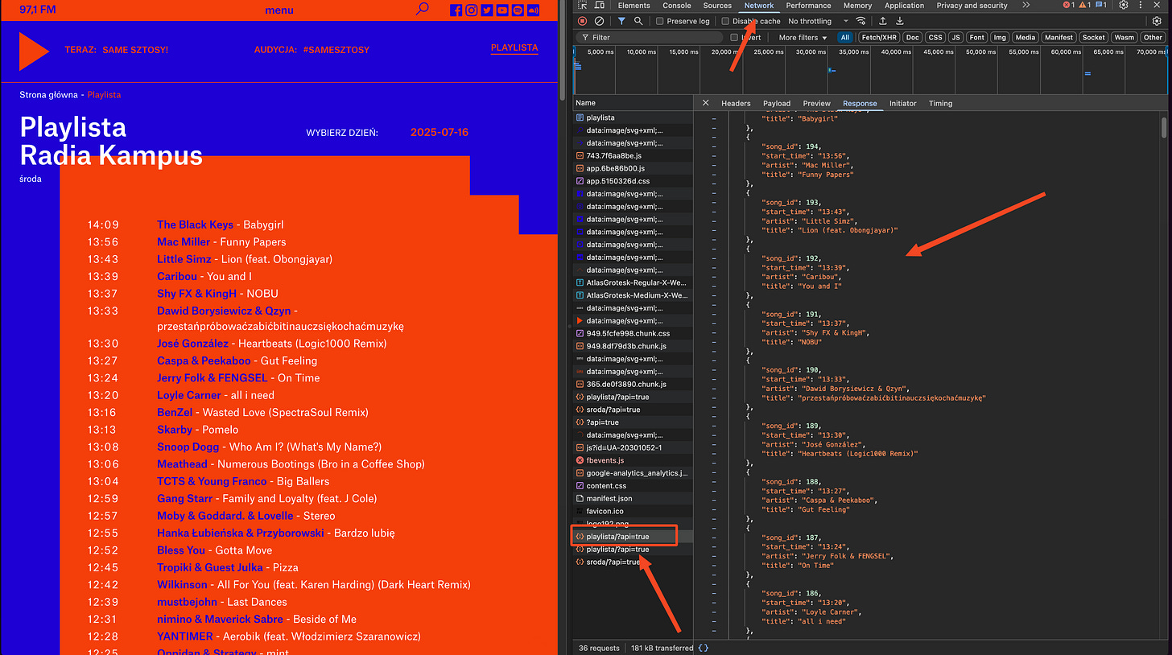Click the Response pane vertical scrollbar
1172x655 pixels.
pyautogui.click(x=1164, y=128)
